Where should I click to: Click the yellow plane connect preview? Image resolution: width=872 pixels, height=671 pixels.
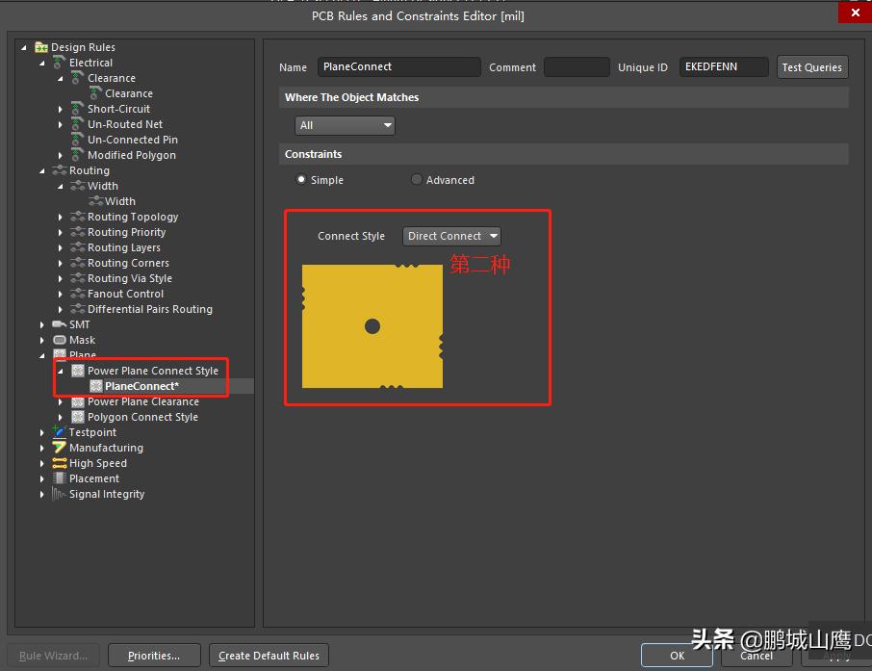coord(372,326)
